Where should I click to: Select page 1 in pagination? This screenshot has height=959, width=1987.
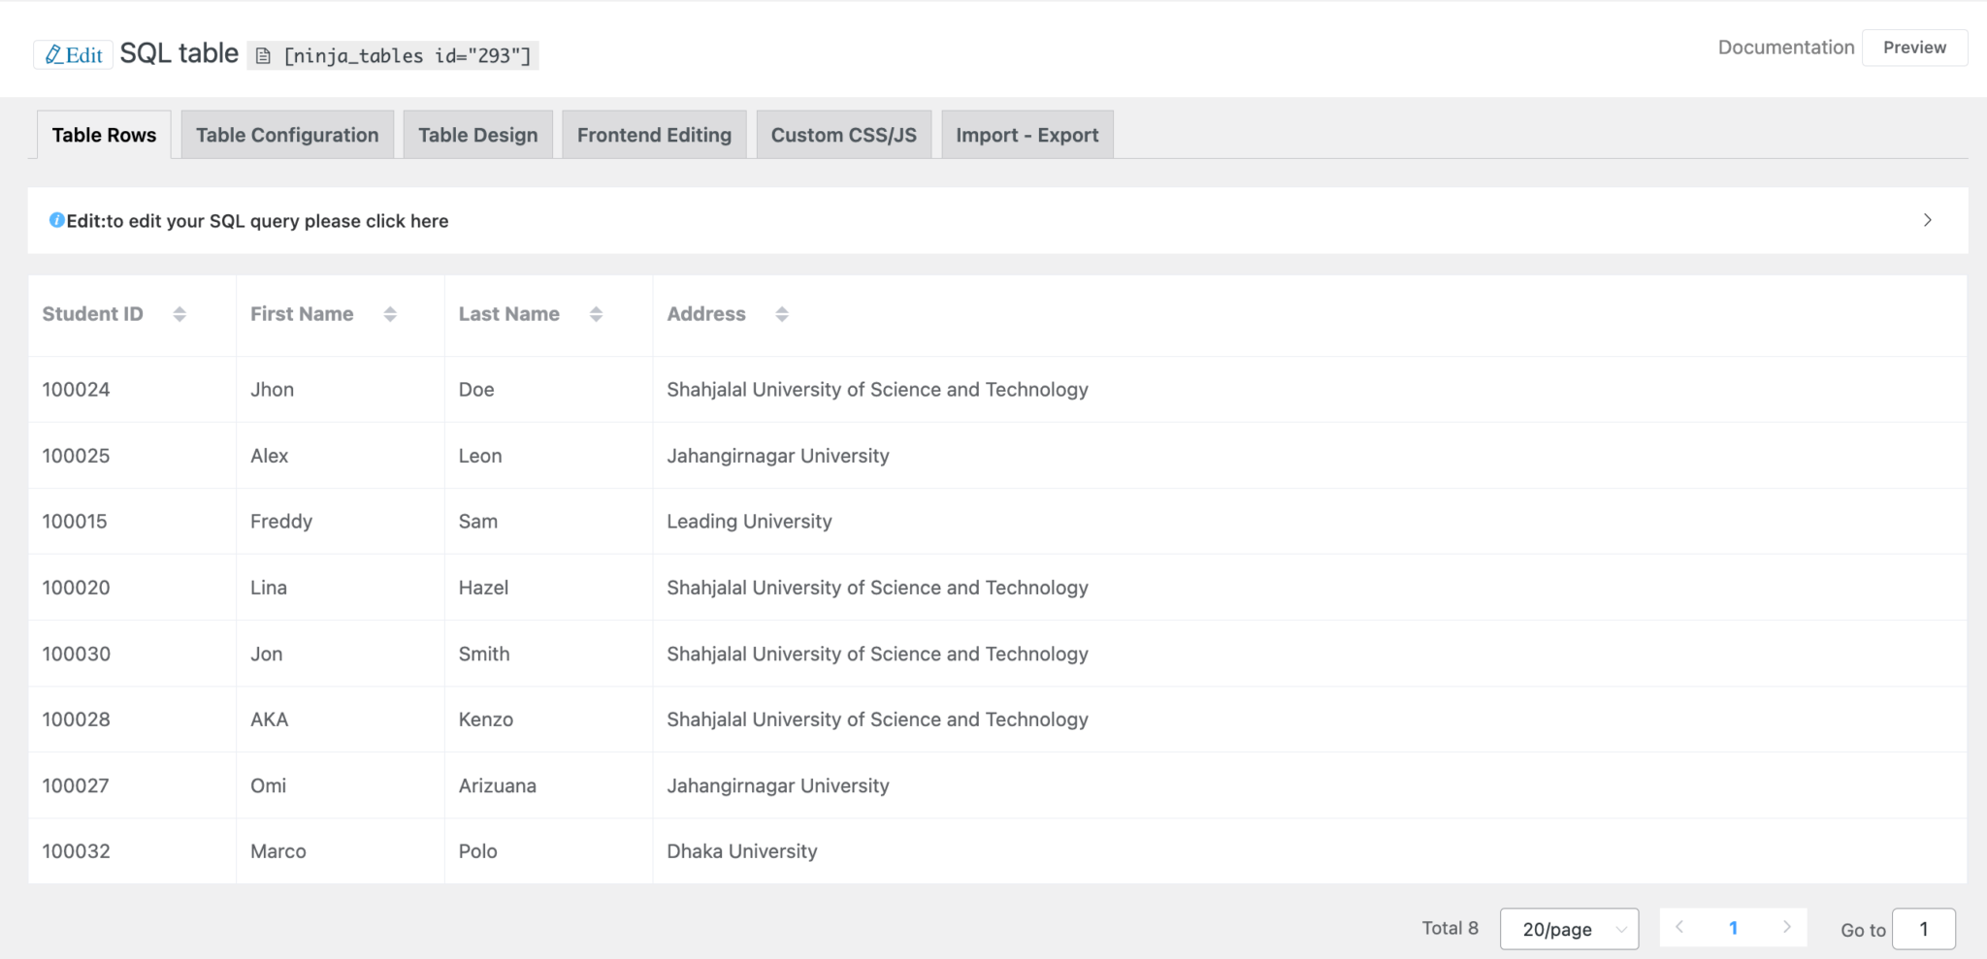pos(1733,928)
